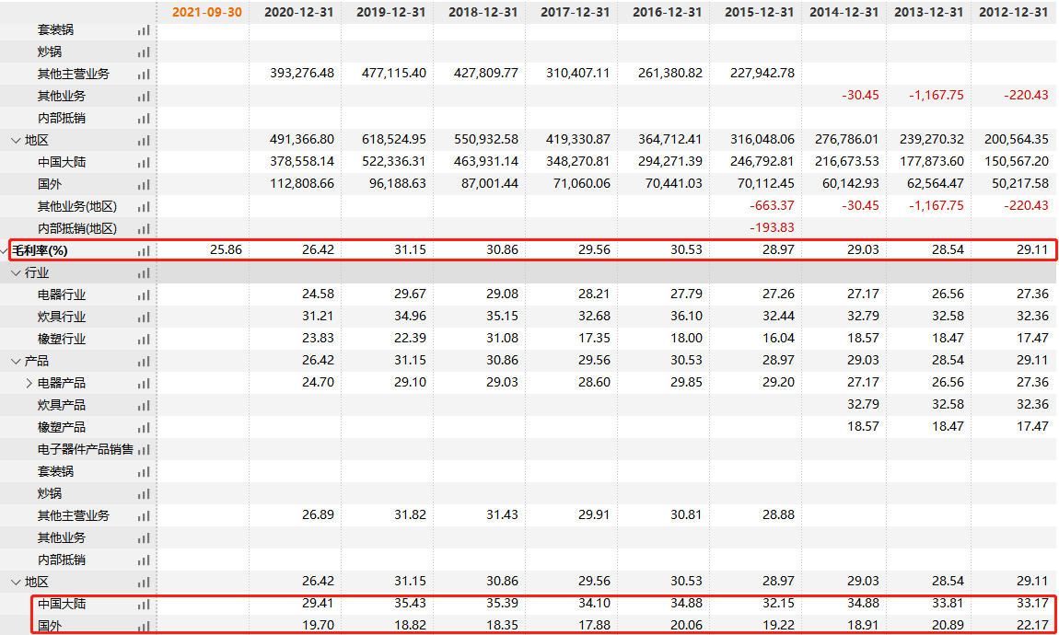Click the 31.82 cell
The image size is (1059, 635).
410,514
